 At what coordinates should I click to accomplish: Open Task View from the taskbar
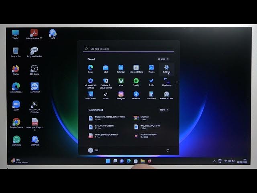[x=115, y=161]
